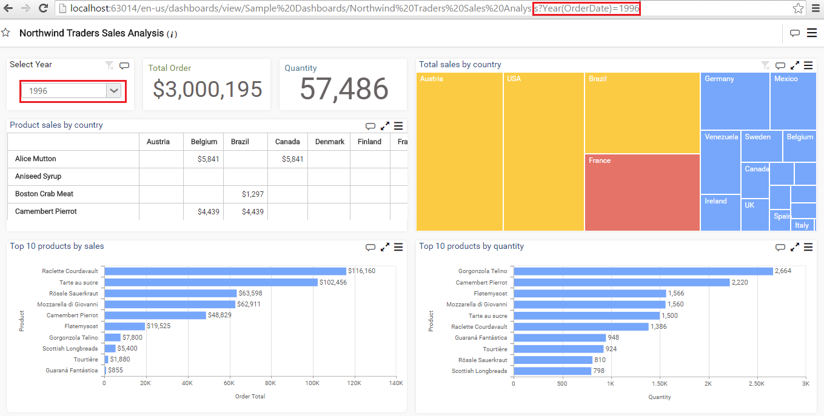Open comments for Product sales by country
The width and height of the screenshot is (824, 416).
[x=370, y=126]
